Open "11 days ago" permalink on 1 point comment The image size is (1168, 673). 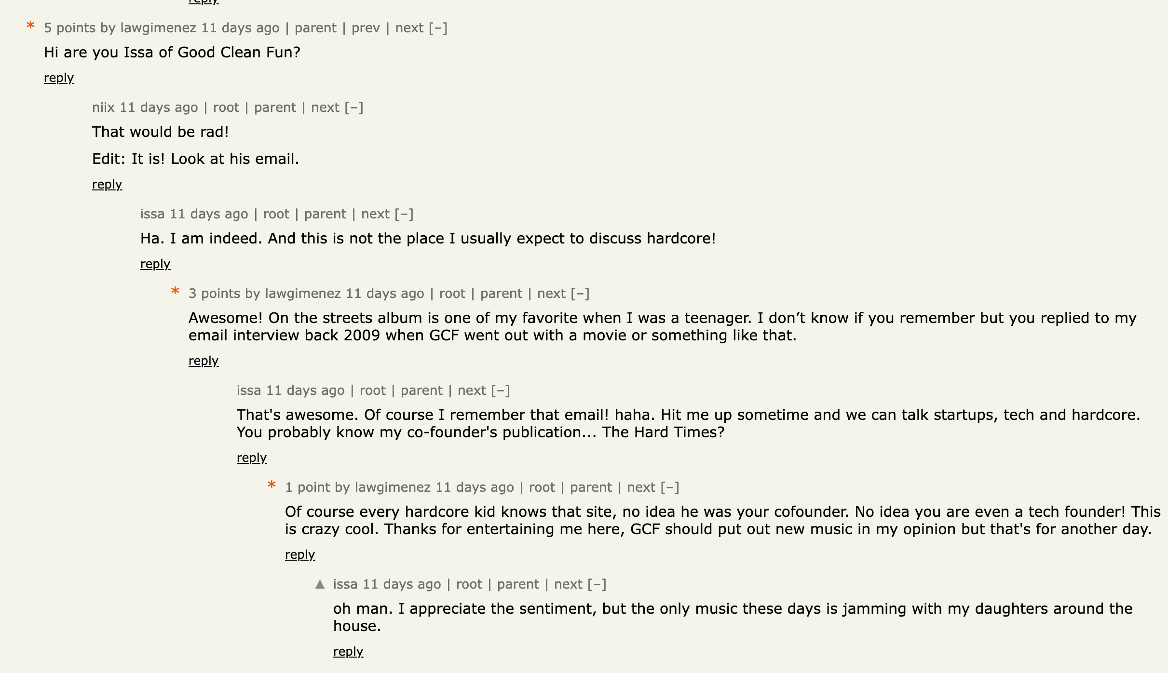coord(475,487)
